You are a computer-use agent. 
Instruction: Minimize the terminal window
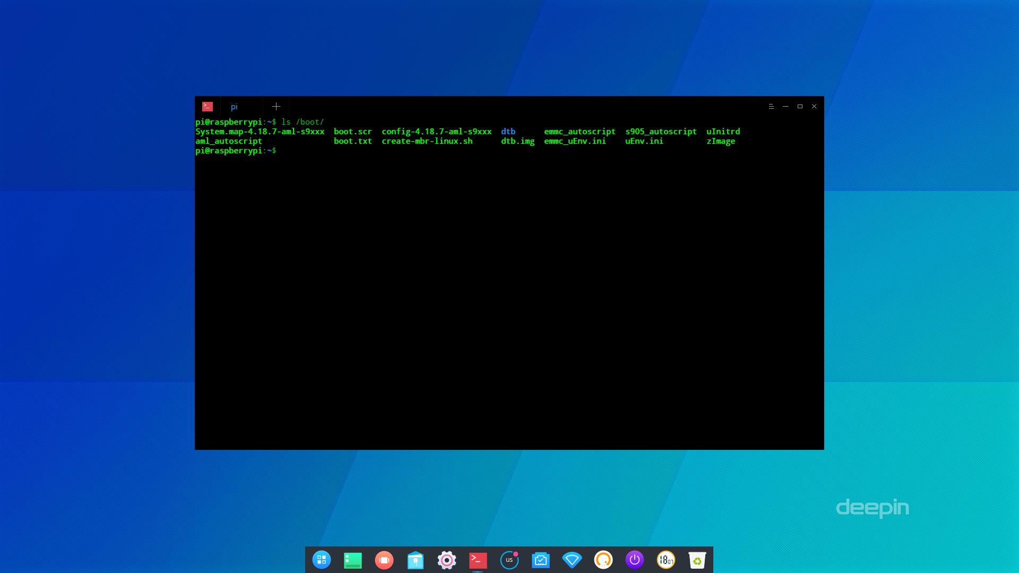[x=785, y=106]
